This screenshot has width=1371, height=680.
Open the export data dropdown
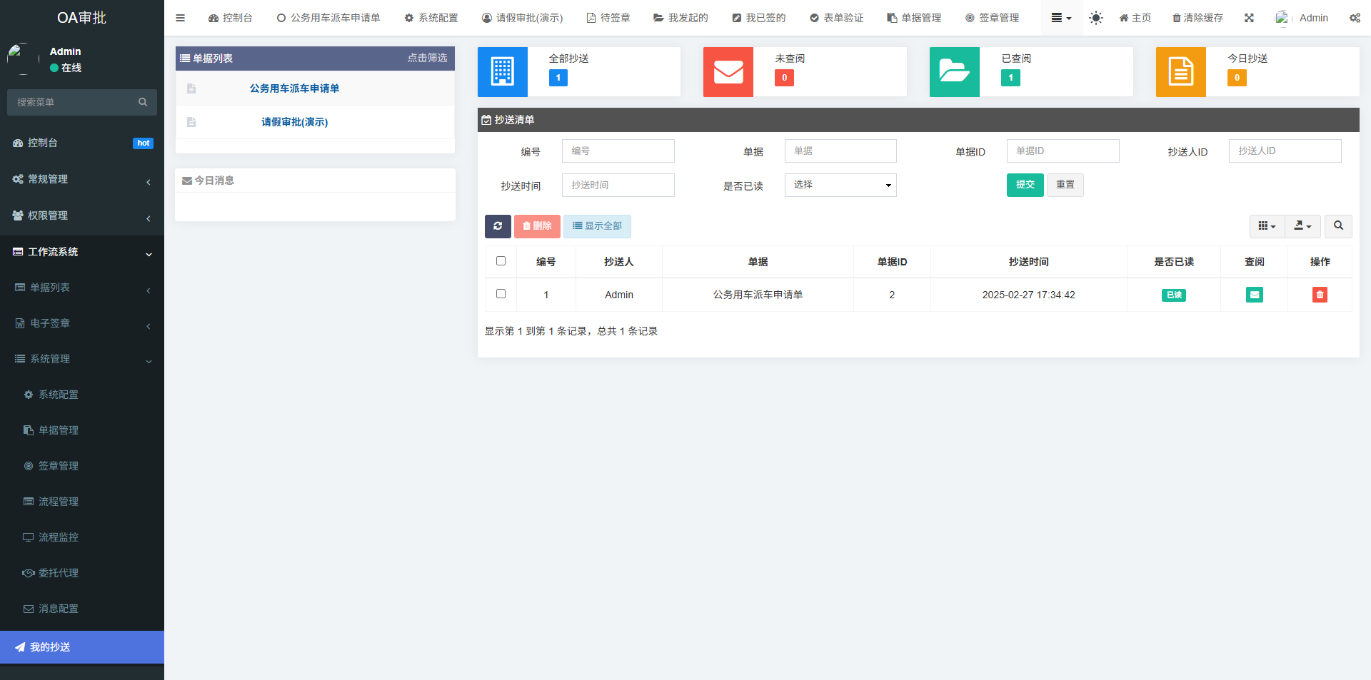pos(1302,226)
